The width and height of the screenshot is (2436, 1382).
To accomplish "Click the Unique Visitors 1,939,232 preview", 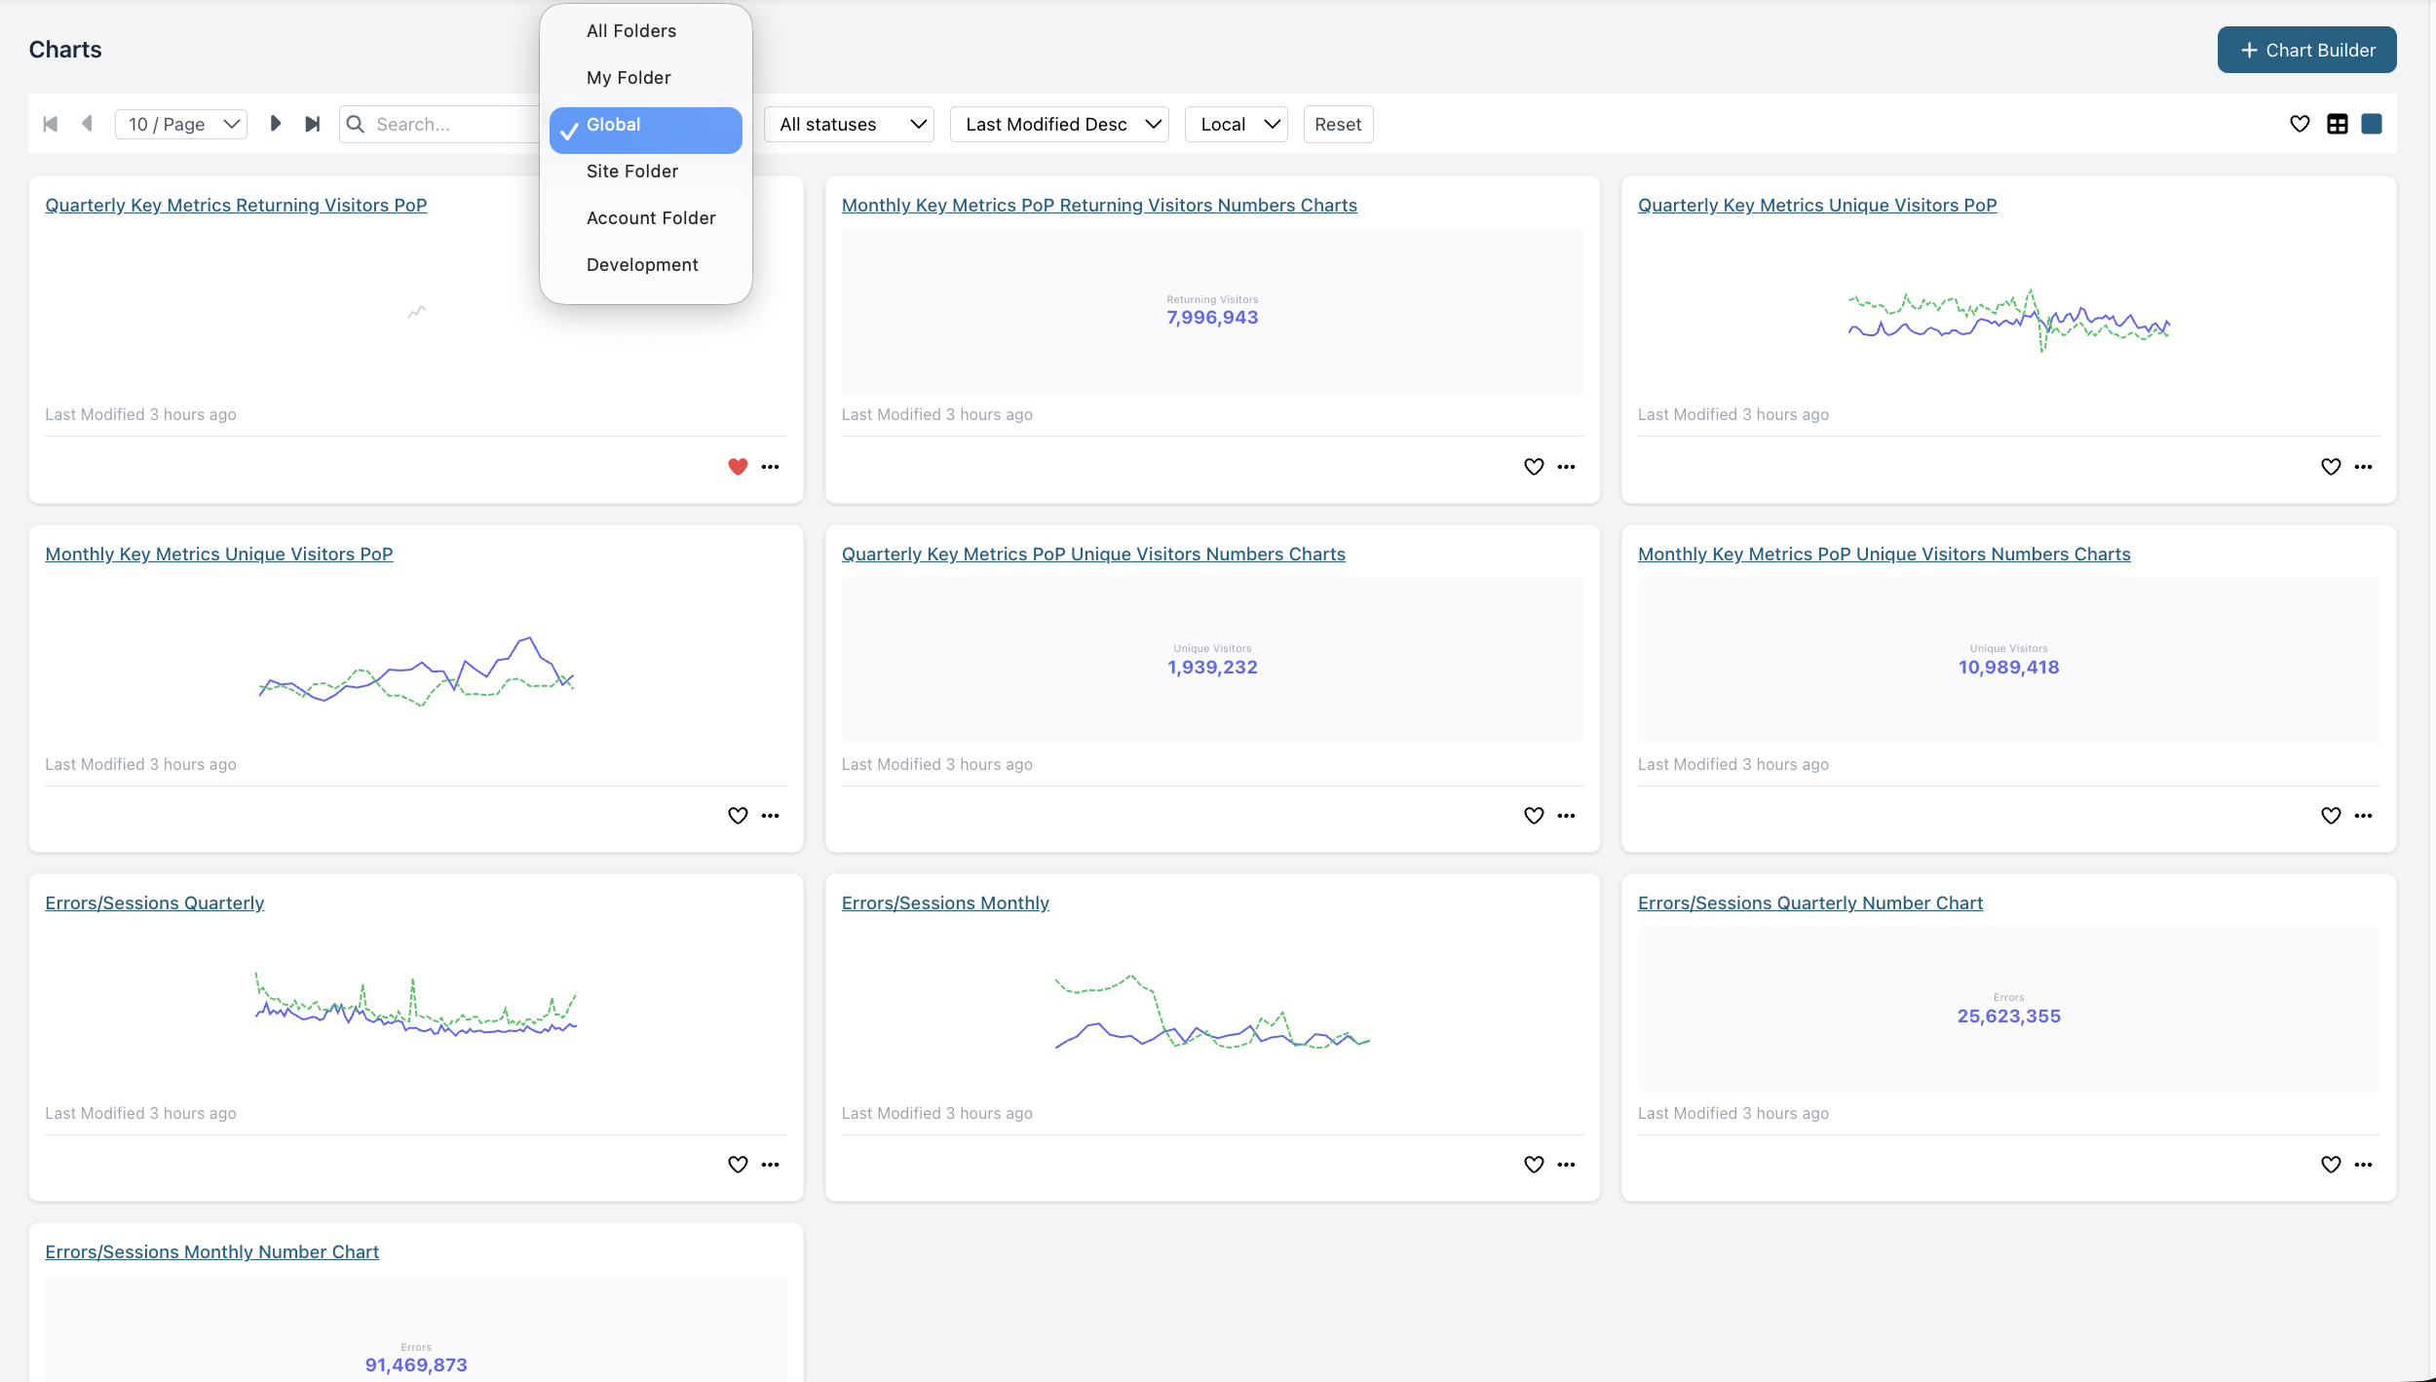I will pyautogui.click(x=1212, y=660).
